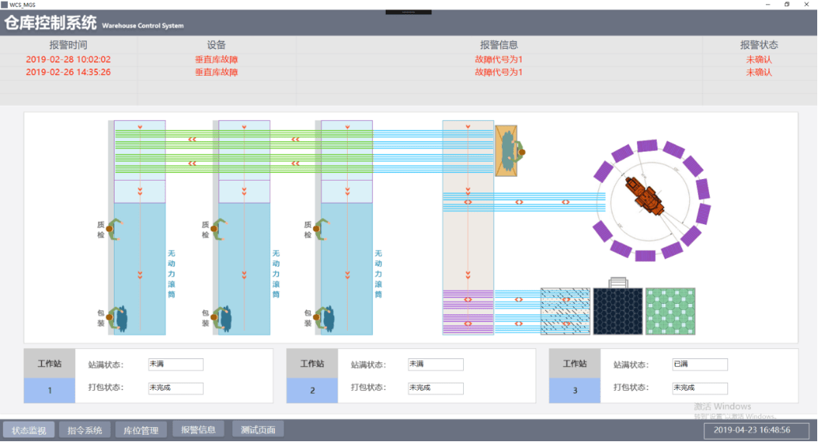Click 未确认 status for the 2019-02-26 alarm
Viewport: 818px width, 442px height.
[x=758, y=72]
